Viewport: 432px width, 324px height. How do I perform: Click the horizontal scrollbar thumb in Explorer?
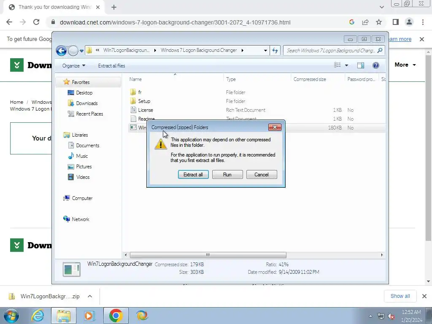coord(208,255)
